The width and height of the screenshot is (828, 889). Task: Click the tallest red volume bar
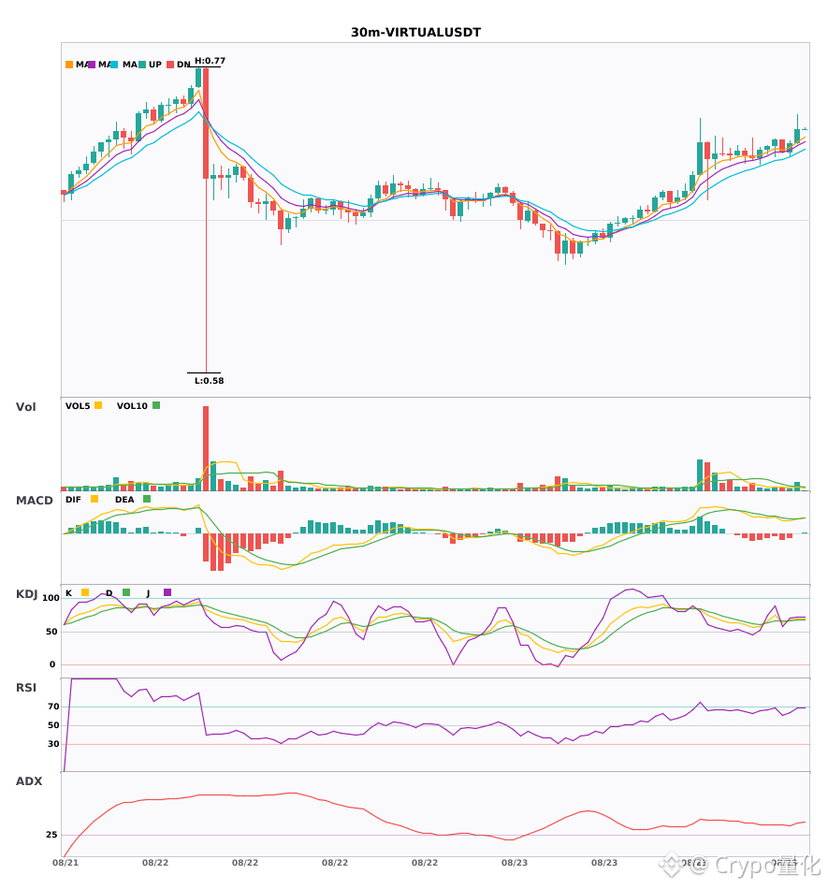coord(206,448)
